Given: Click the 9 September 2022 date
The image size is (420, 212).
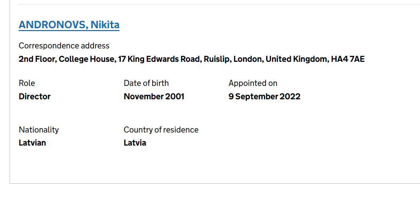Looking at the screenshot, I should tap(265, 96).
